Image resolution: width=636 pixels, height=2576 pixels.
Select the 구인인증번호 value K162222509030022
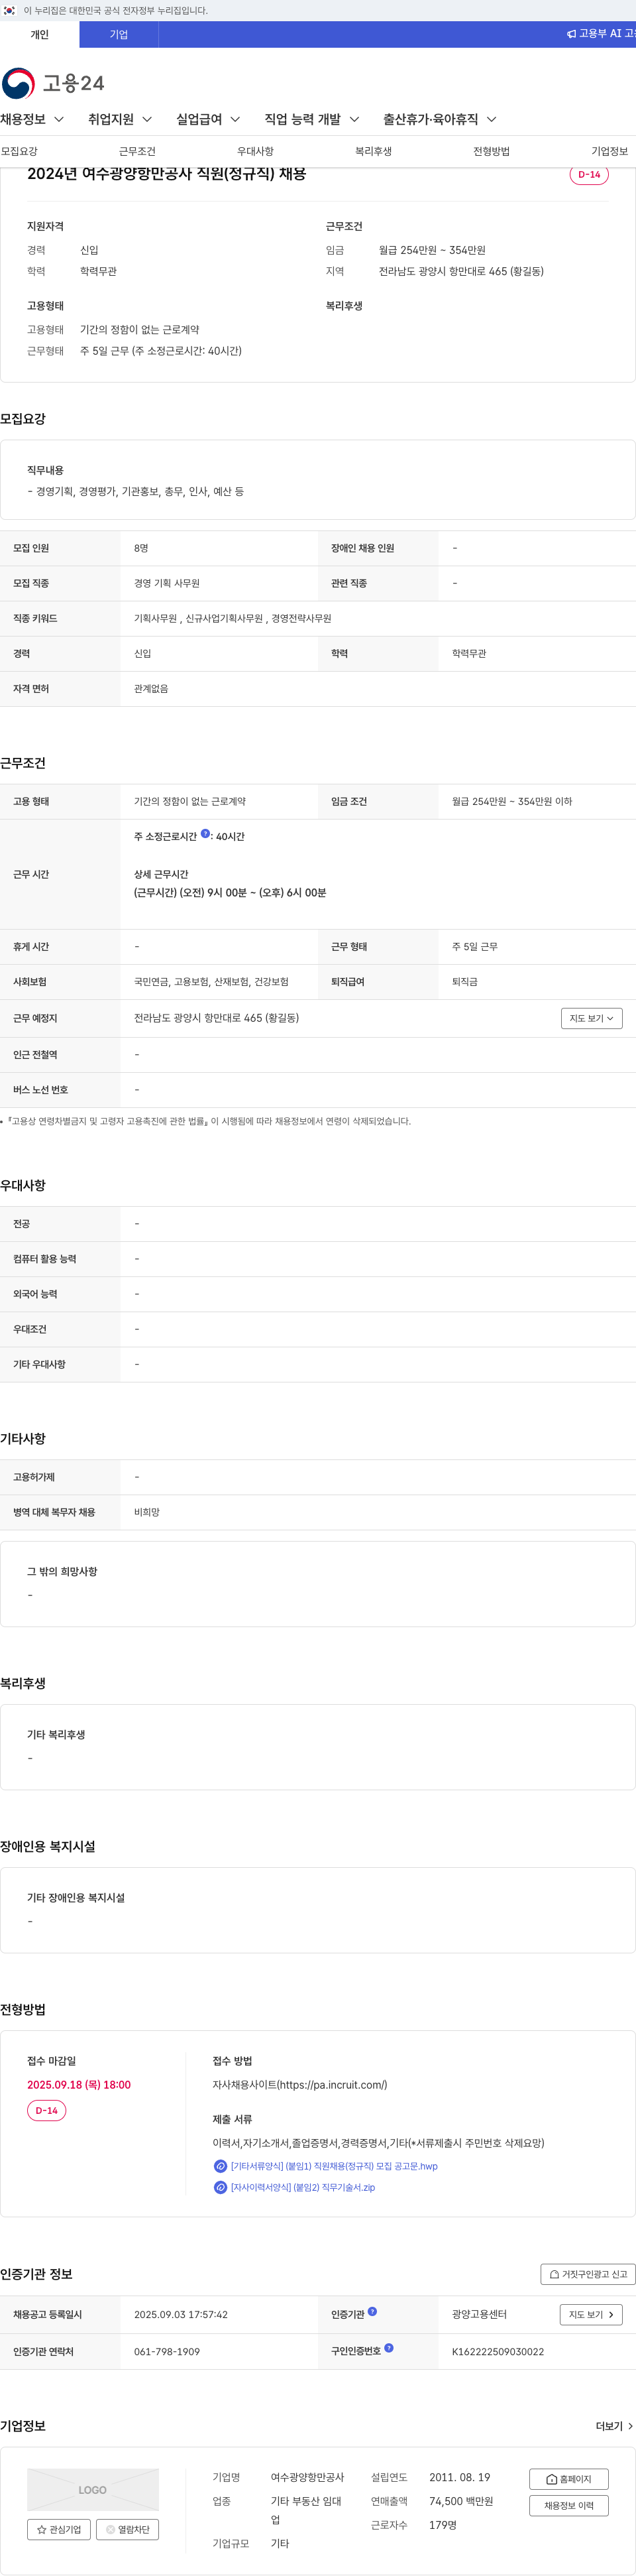(x=498, y=2351)
